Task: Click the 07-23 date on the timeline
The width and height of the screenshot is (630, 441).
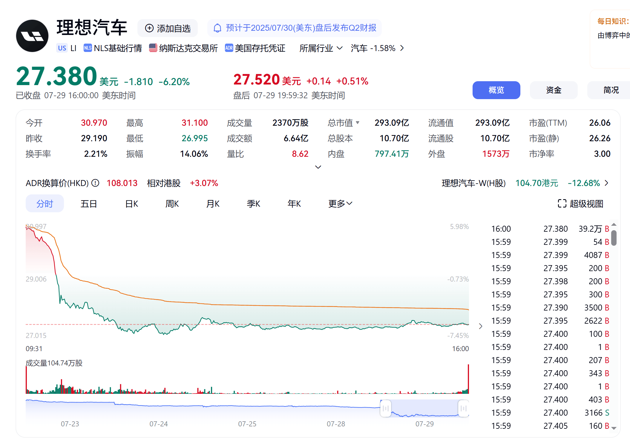Action: [x=70, y=424]
